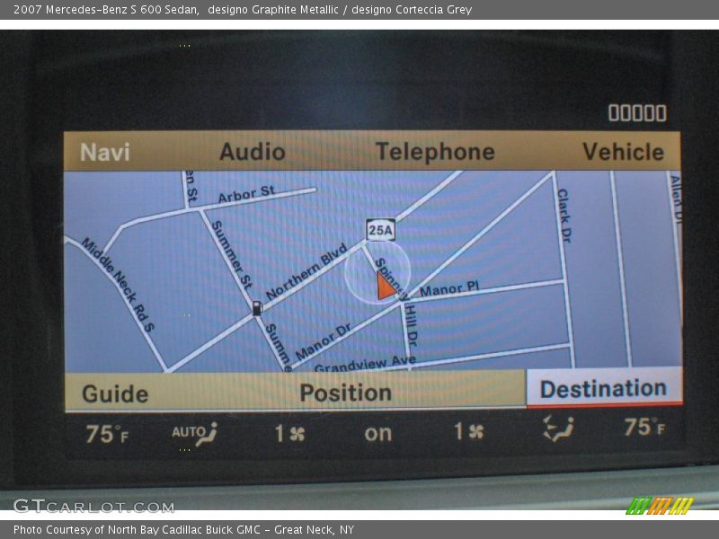719x539 pixels.
Task: Tap the 25A route shield
Action: (380, 230)
